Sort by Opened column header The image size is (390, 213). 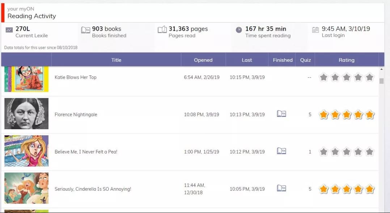click(x=203, y=60)
